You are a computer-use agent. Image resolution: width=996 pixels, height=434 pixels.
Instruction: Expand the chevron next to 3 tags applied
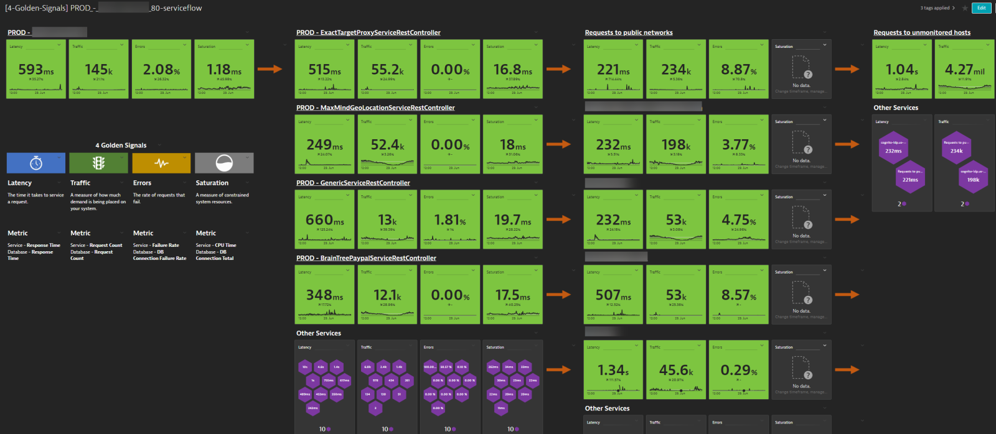tap(954, 7)
